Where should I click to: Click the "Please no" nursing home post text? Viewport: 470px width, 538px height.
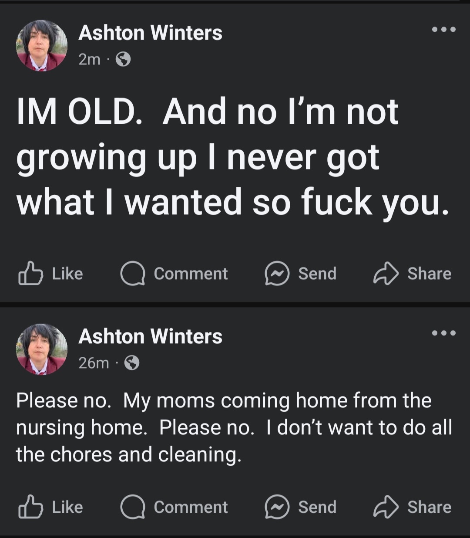pos(231,427)
